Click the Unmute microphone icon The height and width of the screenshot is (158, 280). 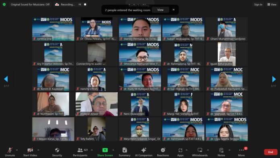coord(10,150)
